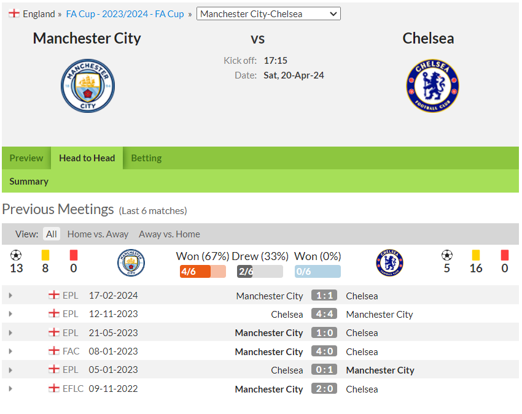Switch view to Home vs. Away
This screenshot has height=414, width=522.
click(98, 234)
